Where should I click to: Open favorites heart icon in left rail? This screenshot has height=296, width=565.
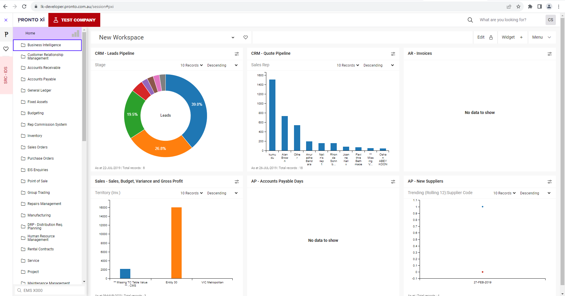pos(6,49)
